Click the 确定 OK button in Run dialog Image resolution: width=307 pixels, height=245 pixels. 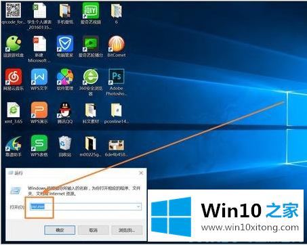pos(60,230)
